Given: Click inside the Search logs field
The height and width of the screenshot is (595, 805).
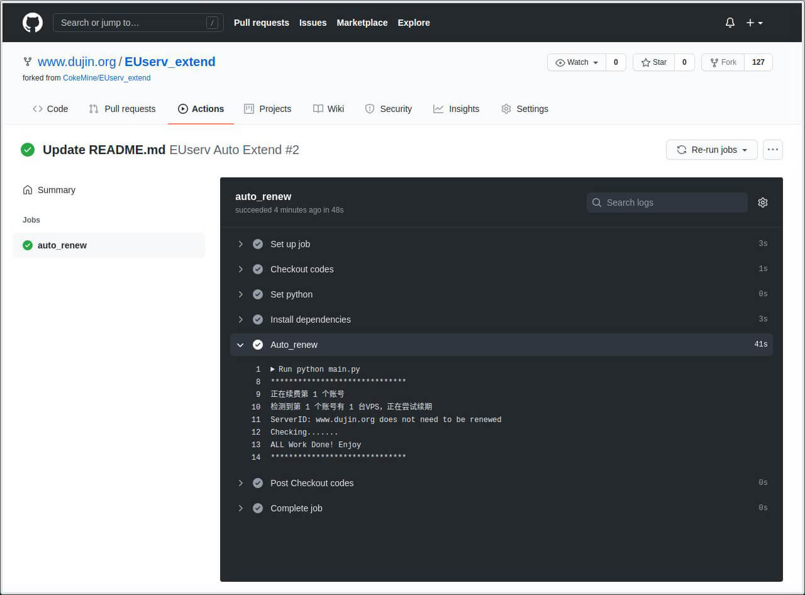Looking at the screenshot, I should click(667, 203).
